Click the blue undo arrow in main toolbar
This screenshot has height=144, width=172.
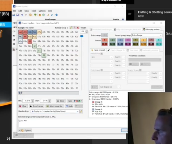(x=22, y=15)
